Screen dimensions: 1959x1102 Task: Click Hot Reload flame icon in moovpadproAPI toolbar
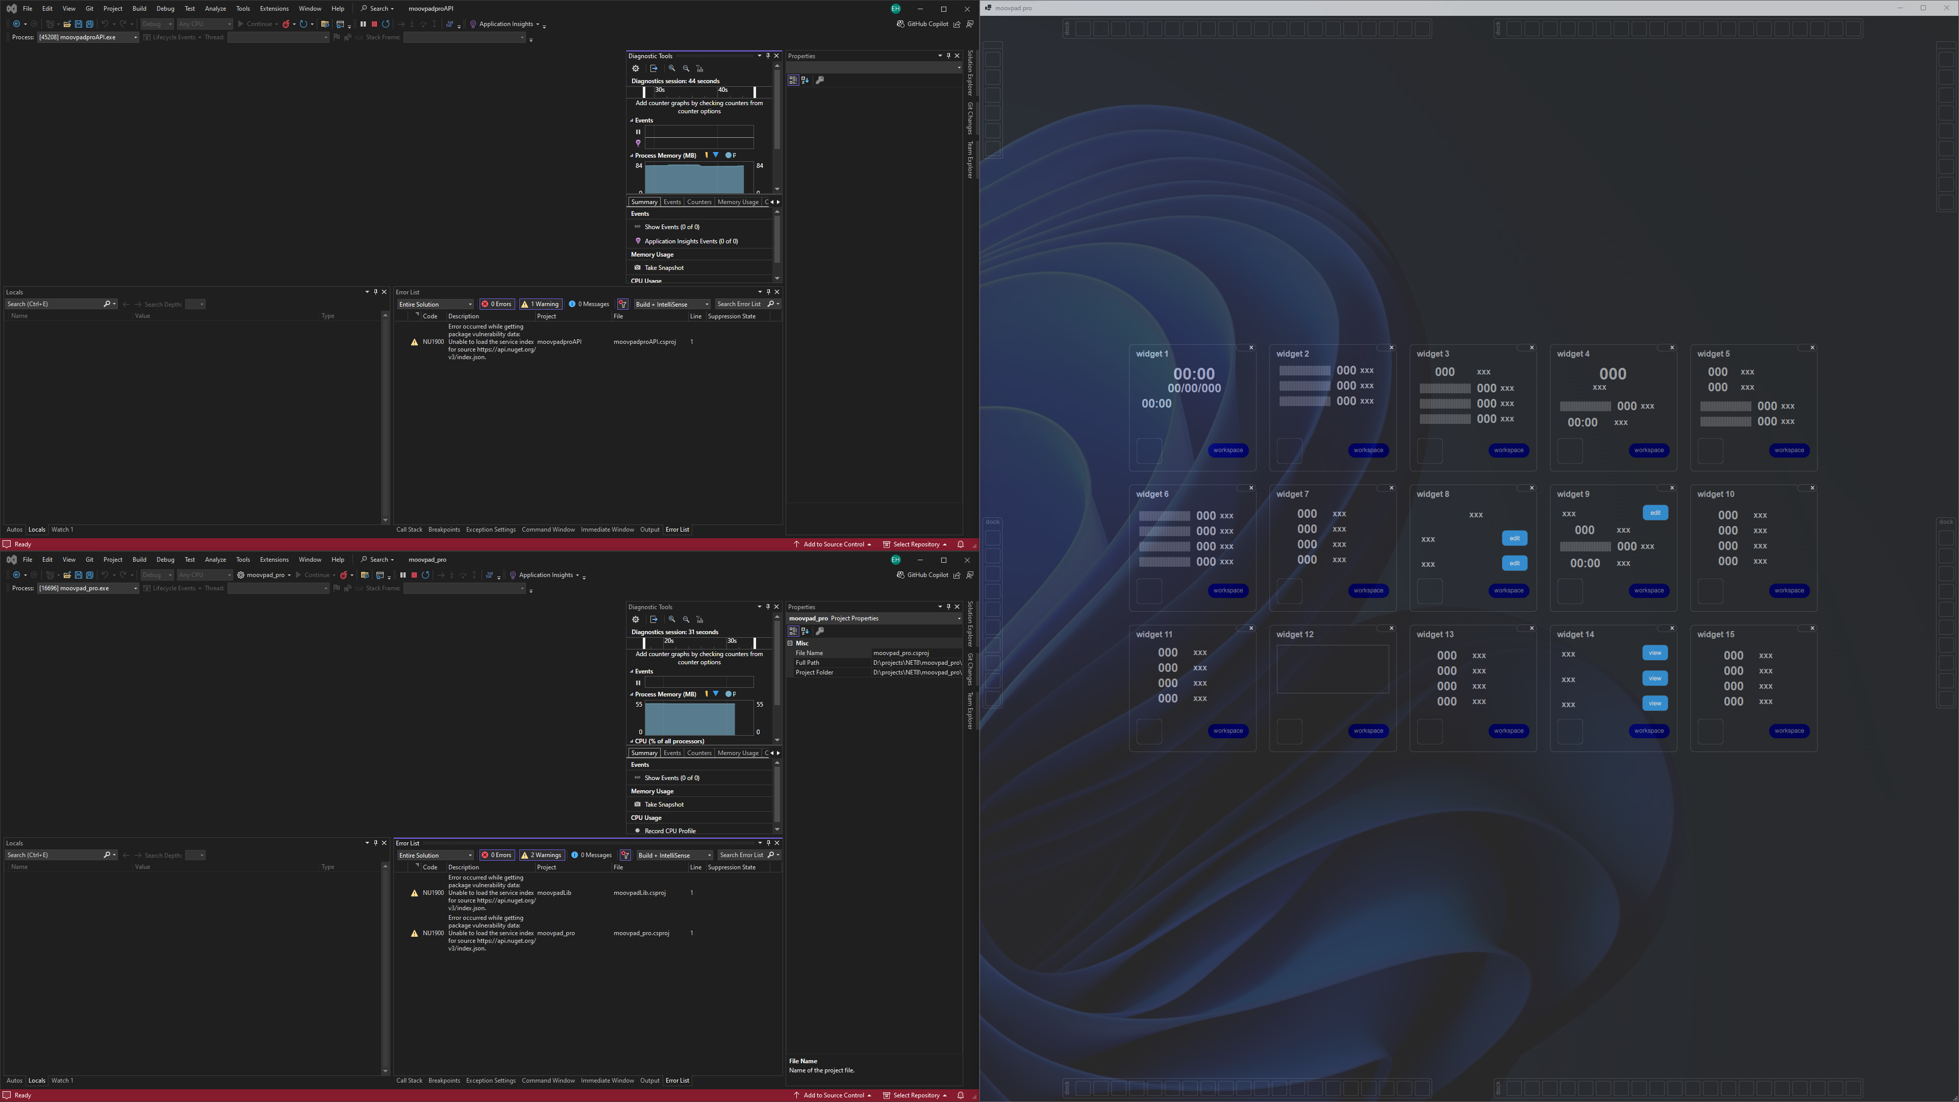(x=286, y=23)
